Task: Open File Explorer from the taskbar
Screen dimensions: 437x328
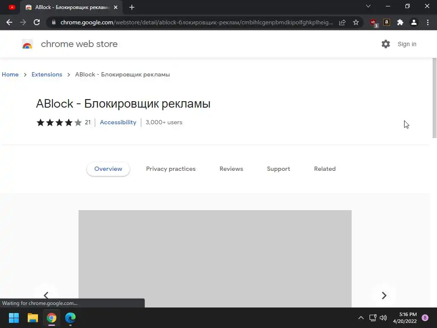Action: (32, 318)
